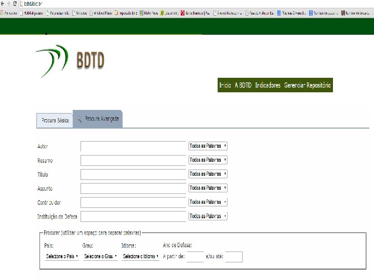Image resolution: width=374 pixels, height=280 pixels.
Task: Focus the Título text field
Action: (133, 175)
